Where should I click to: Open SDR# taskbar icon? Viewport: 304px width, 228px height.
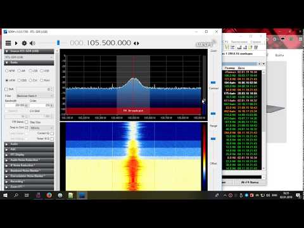pyautogui.click(x=82, y=195)
